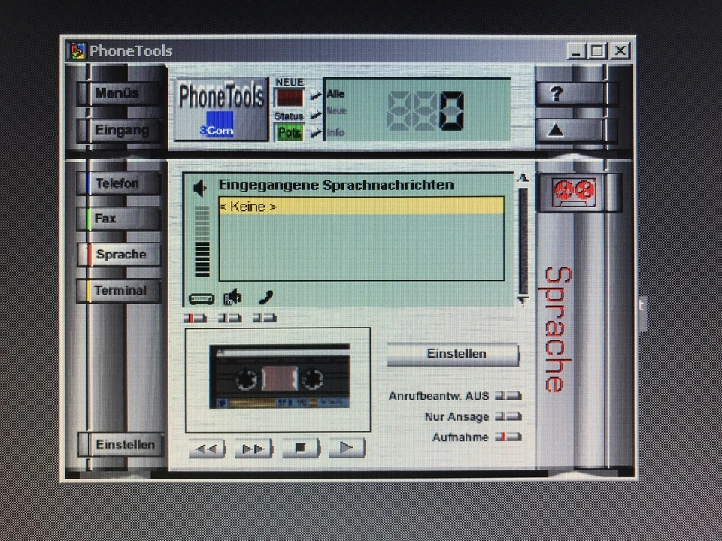Click the speakerphone icon
Viewport: 722px width, 541px height.
233,298
